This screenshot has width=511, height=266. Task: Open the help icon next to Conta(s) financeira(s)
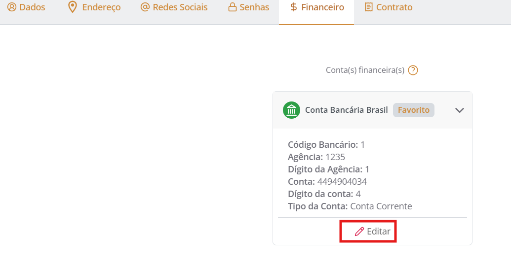[x=413, y=70]
